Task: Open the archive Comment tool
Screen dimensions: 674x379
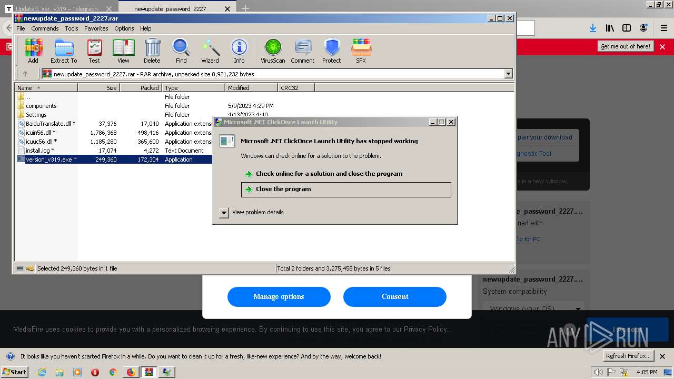Action: (x=303, y=51)
